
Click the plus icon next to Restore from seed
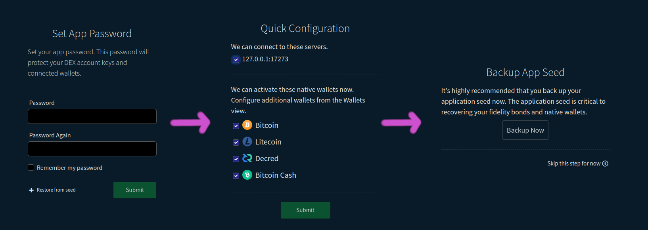pos(31,190)
